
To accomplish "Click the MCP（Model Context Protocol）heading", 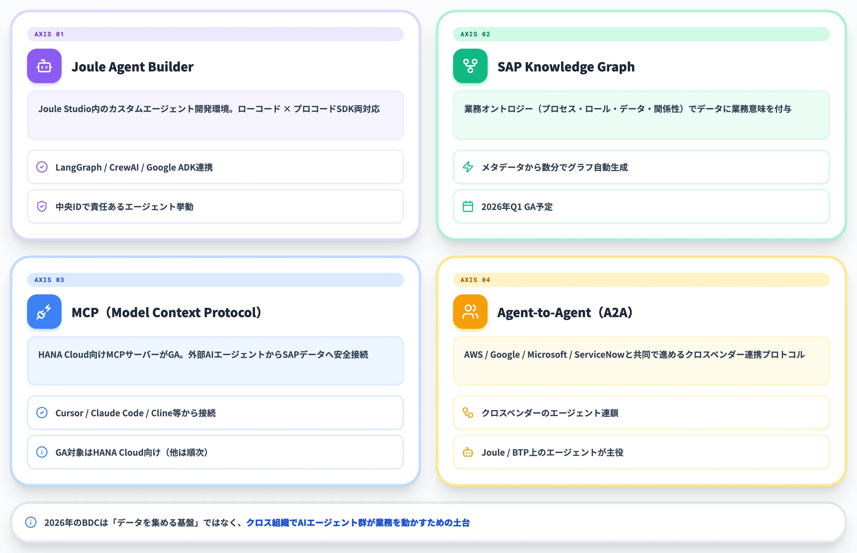I will pyautogui.click(x=167, y=313).
